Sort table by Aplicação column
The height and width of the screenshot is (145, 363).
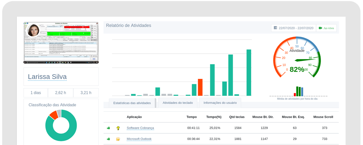coord(134,117)
